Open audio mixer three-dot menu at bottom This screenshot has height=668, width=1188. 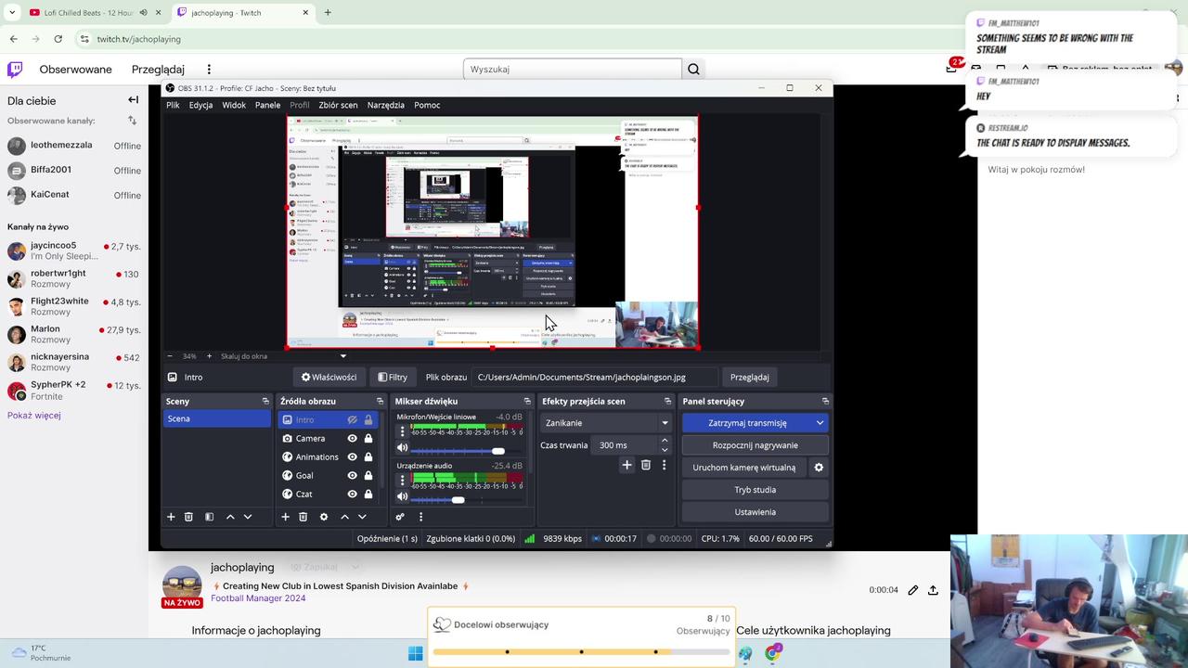[420, 517]
